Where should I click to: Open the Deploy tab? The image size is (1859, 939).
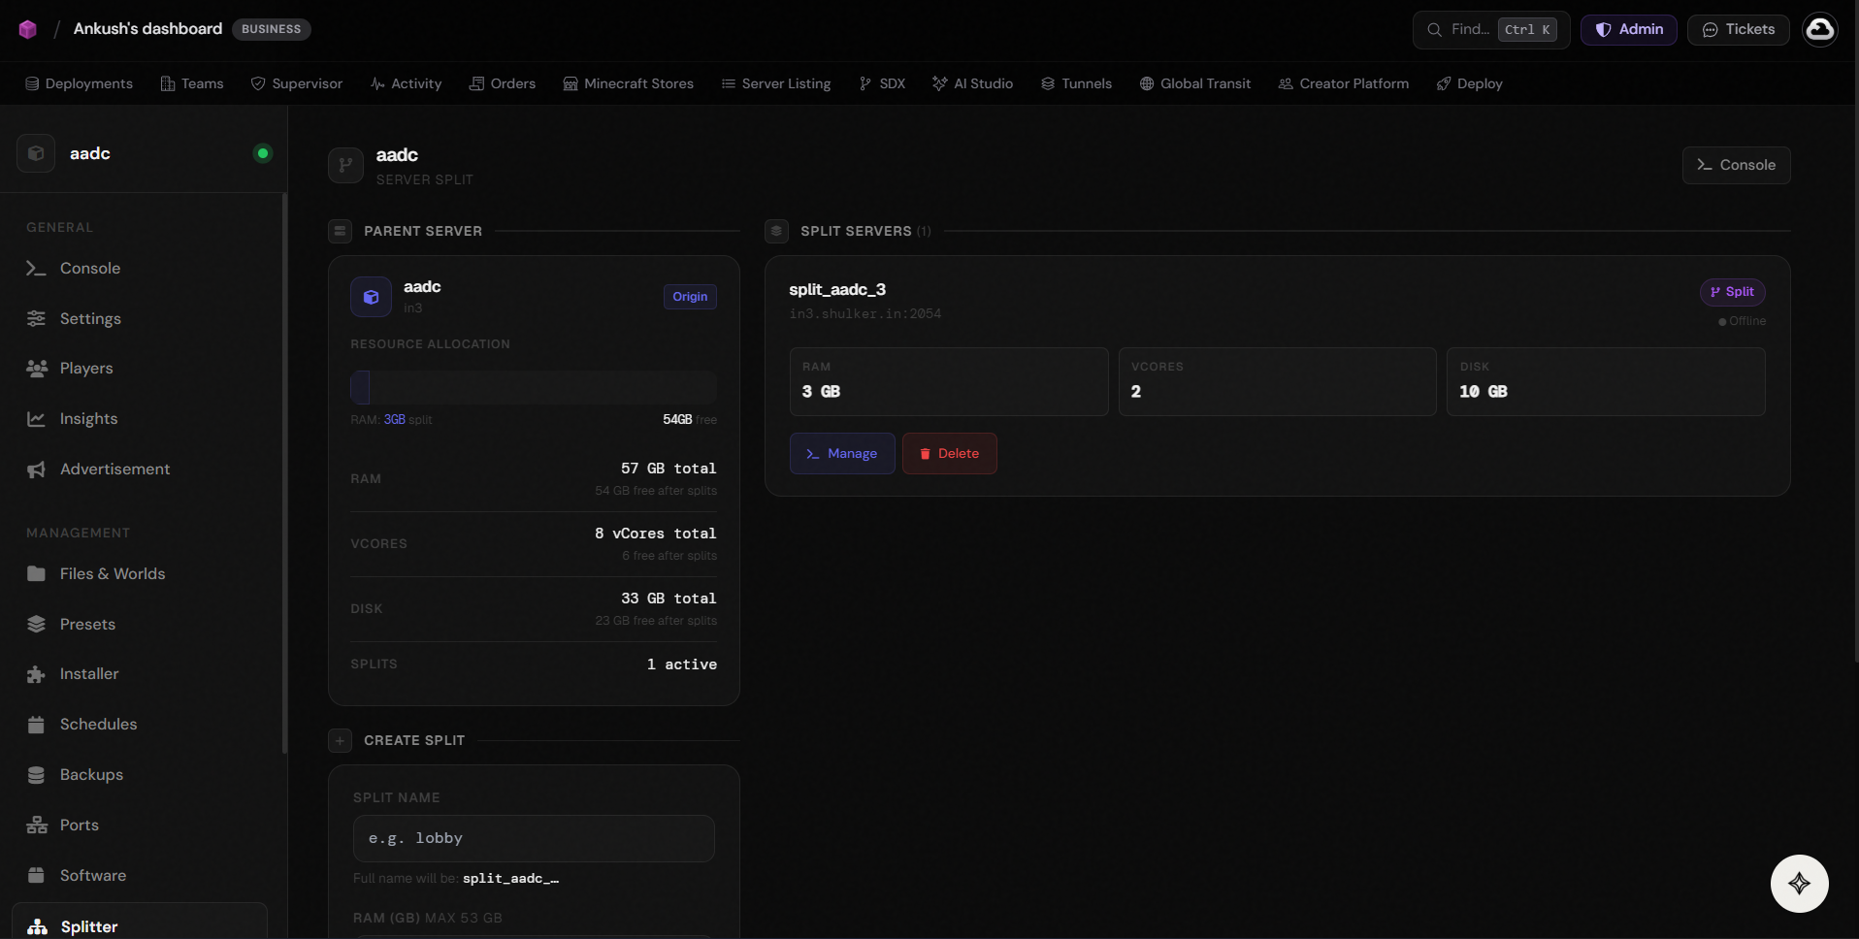point(1470,83)
